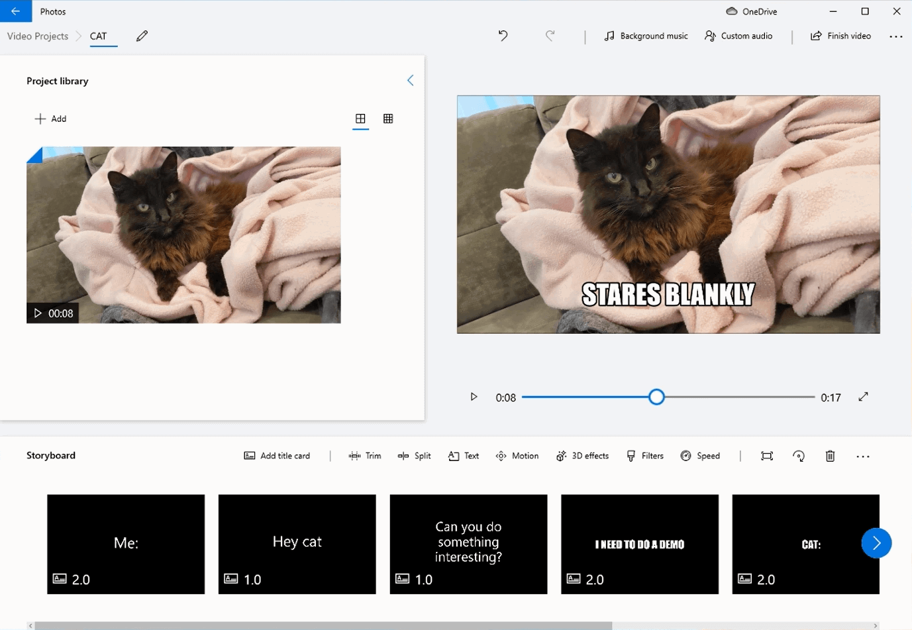
Task: Click the preview seek bar handle
Action: [x=656, y=397]
